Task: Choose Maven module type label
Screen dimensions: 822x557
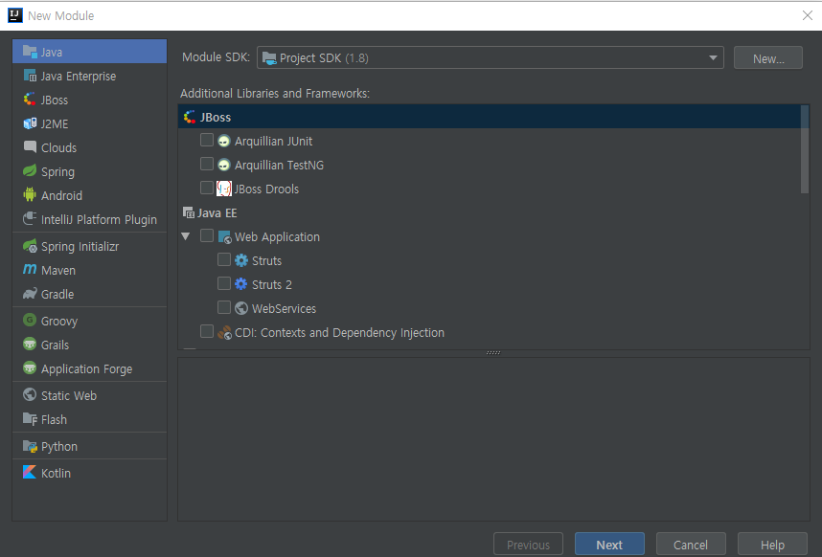Action: (x=58, y=271)
